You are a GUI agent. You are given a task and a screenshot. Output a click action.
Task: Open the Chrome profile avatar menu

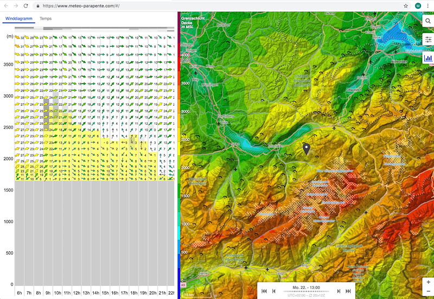(417, 5)
